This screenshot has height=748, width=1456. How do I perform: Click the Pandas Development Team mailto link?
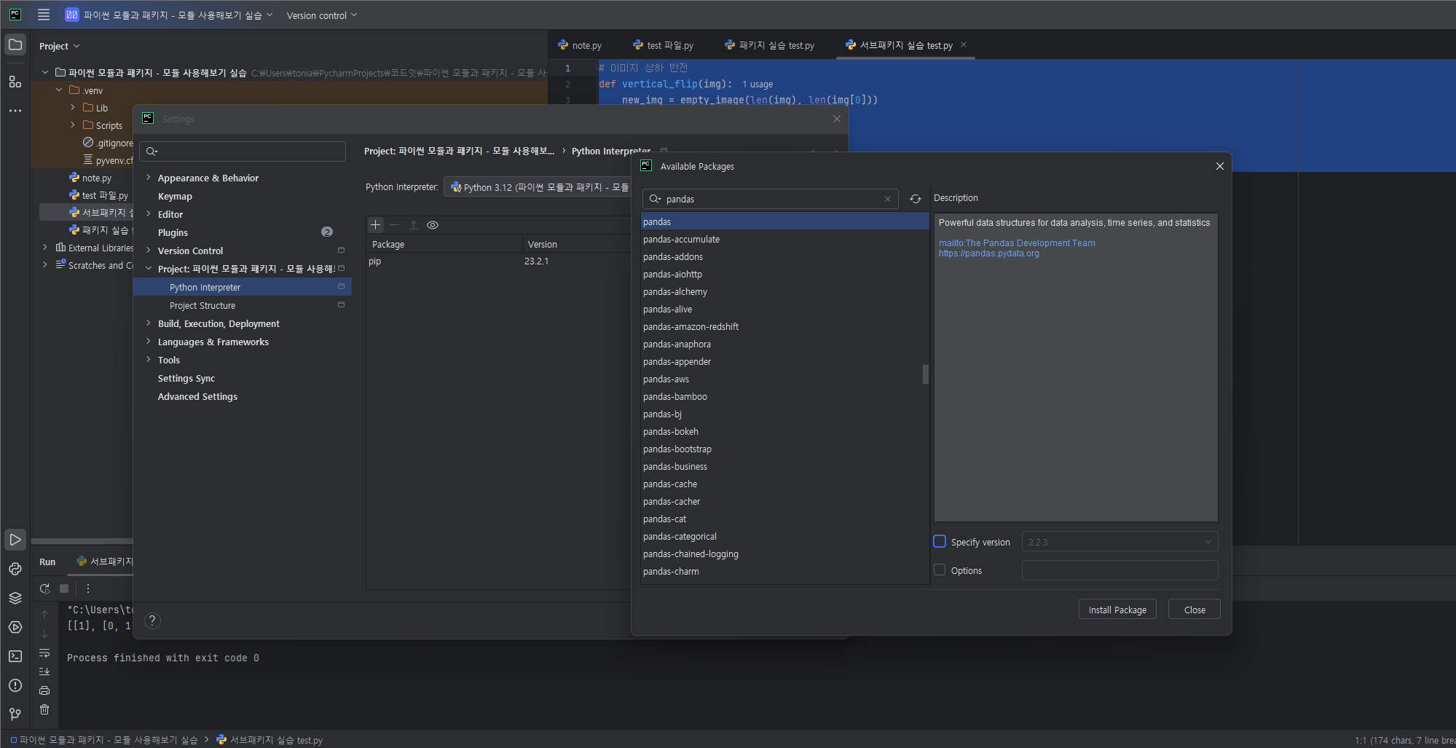[1017, 243]
